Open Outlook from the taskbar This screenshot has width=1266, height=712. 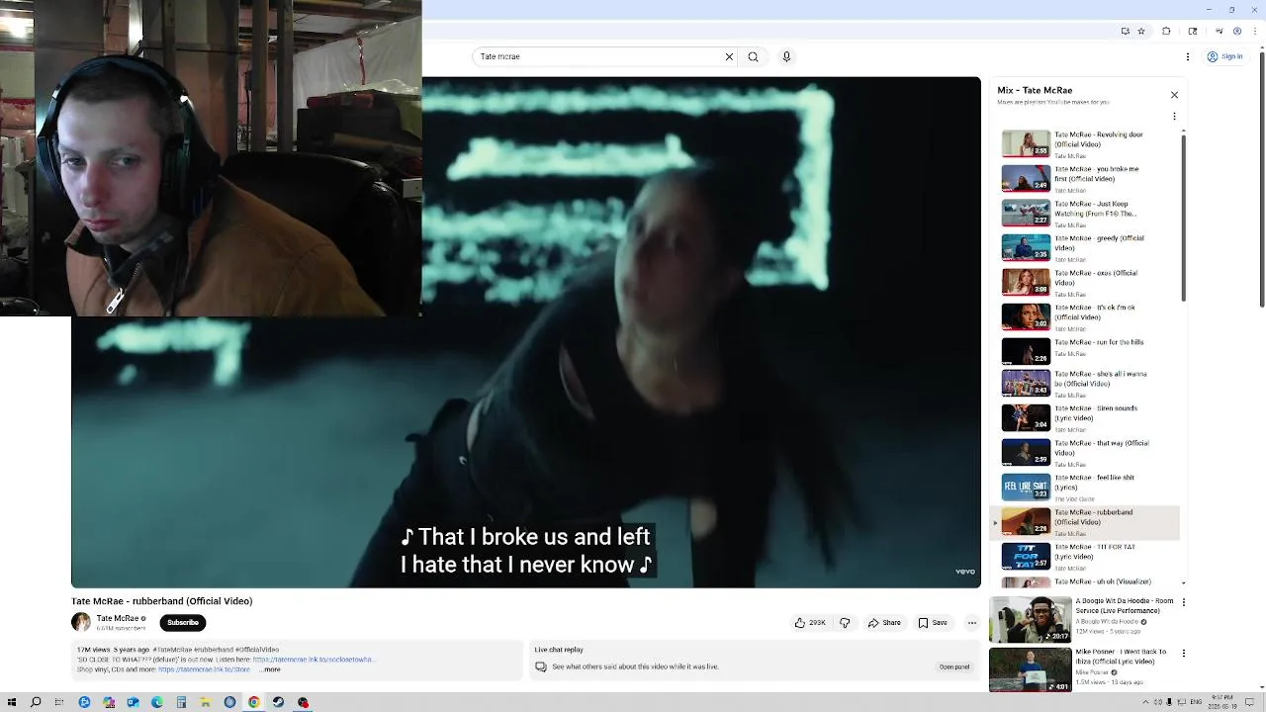[x=133, y=702]
